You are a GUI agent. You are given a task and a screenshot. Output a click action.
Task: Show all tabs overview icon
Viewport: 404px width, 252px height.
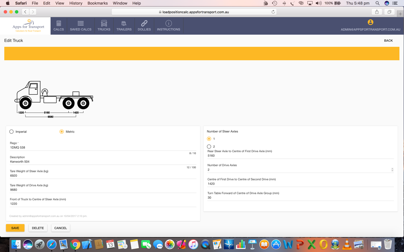point(389,12)
